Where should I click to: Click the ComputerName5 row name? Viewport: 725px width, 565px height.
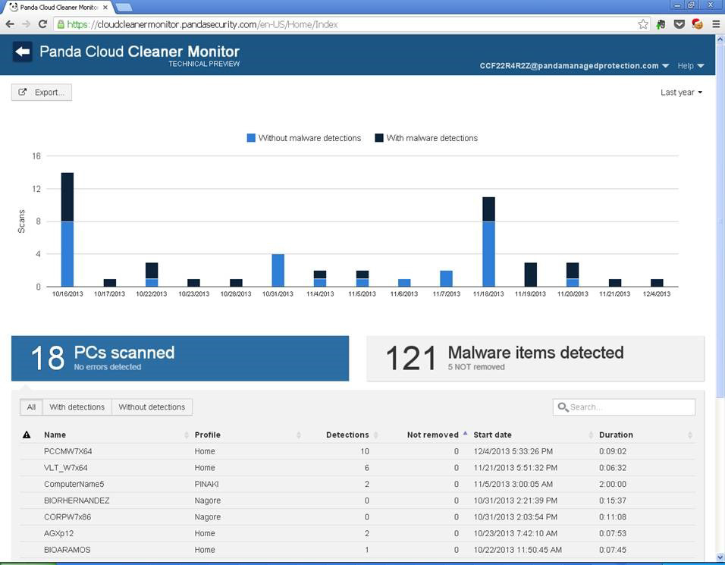coord(74,484)
